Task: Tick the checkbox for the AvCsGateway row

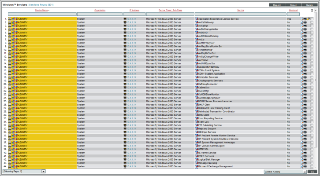Action: pos(312,22)
